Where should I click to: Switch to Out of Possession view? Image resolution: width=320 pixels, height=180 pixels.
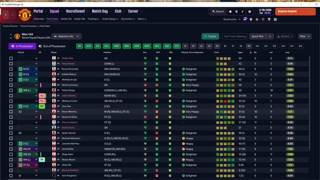pyautogui.click(x=52, y=46)
